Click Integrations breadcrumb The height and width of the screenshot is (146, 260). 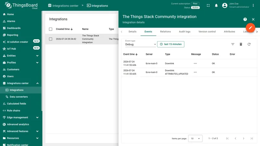tap(97, 6)
